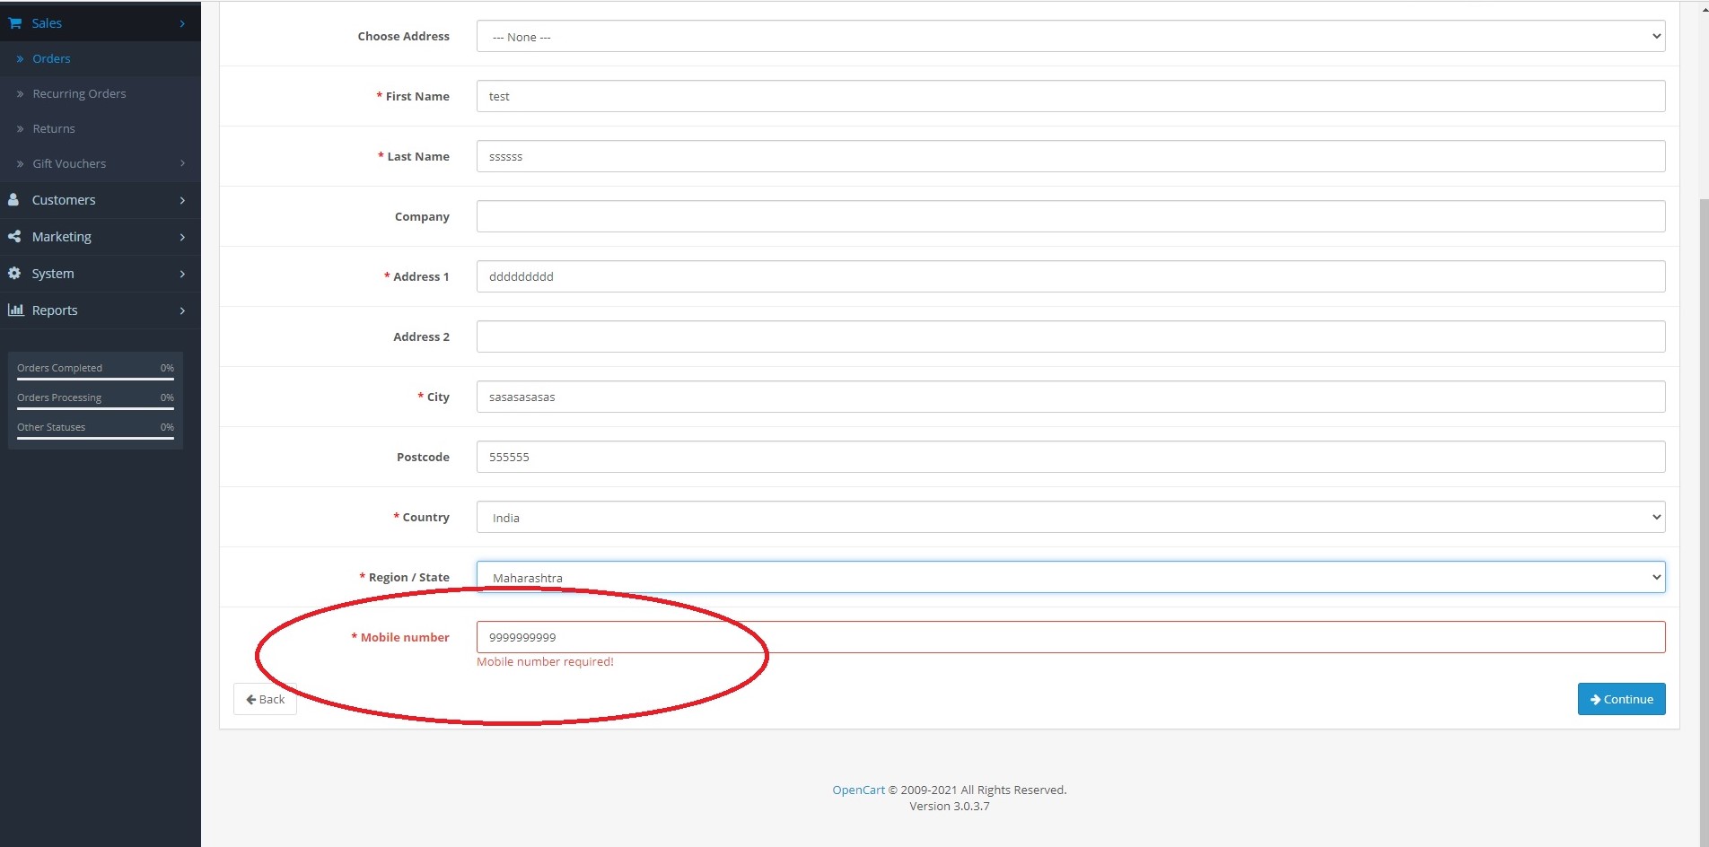Click the Sales cart icon in sidebar
The height and width of the screenshot is (847, 1709).
point(14,22)
